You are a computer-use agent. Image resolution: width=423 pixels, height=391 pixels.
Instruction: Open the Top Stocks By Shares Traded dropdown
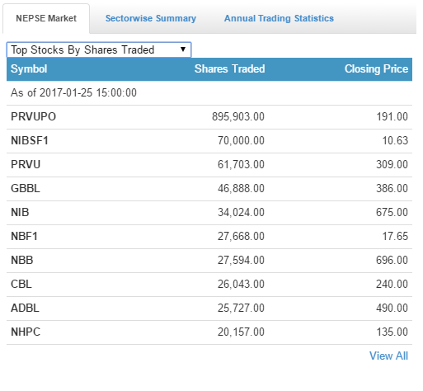coord(99,49)
